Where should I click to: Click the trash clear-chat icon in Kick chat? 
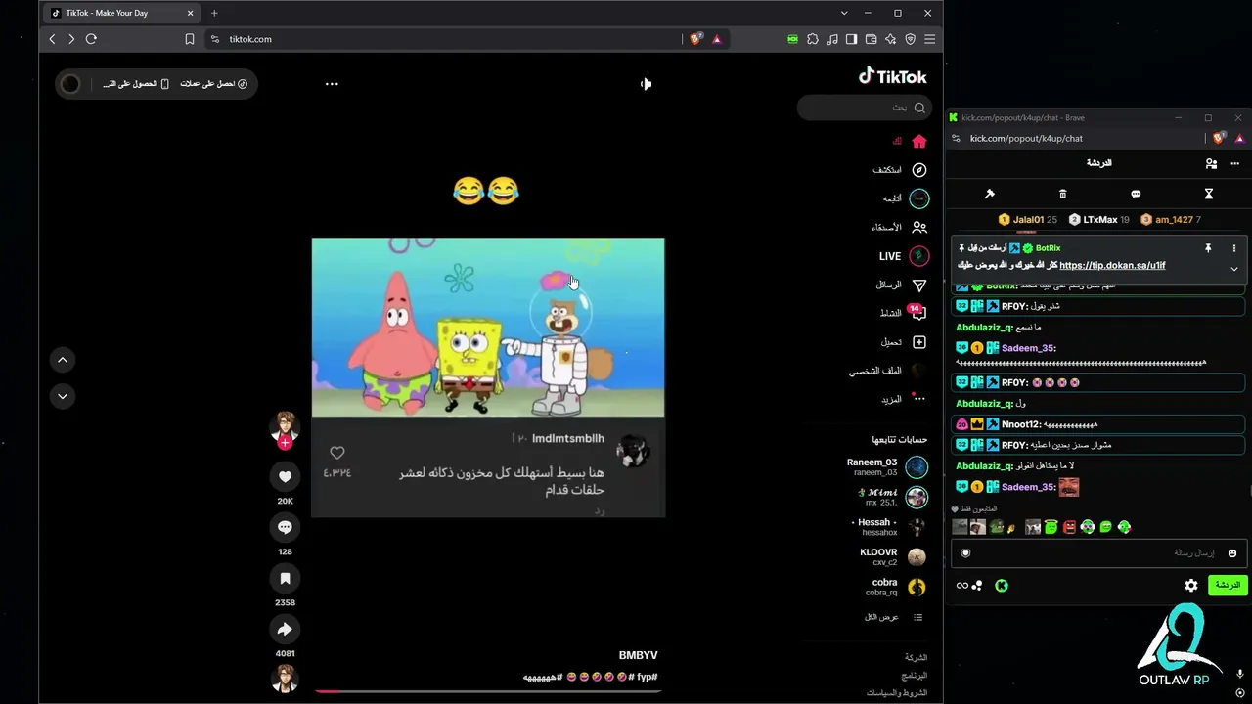click(1062, 194)
